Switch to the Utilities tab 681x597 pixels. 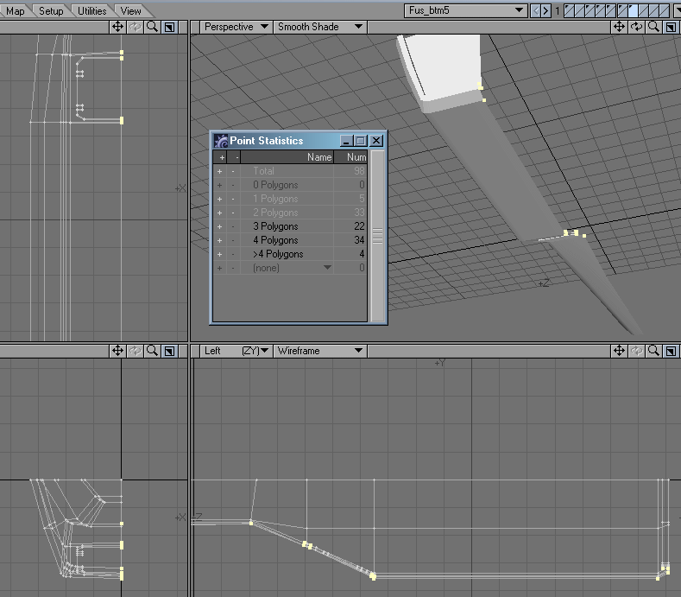tap(91, 11)
